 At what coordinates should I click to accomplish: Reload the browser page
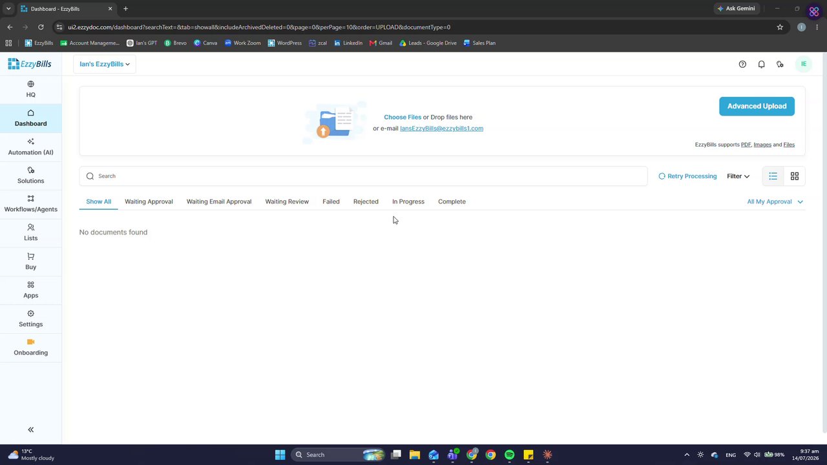point(41,27)
